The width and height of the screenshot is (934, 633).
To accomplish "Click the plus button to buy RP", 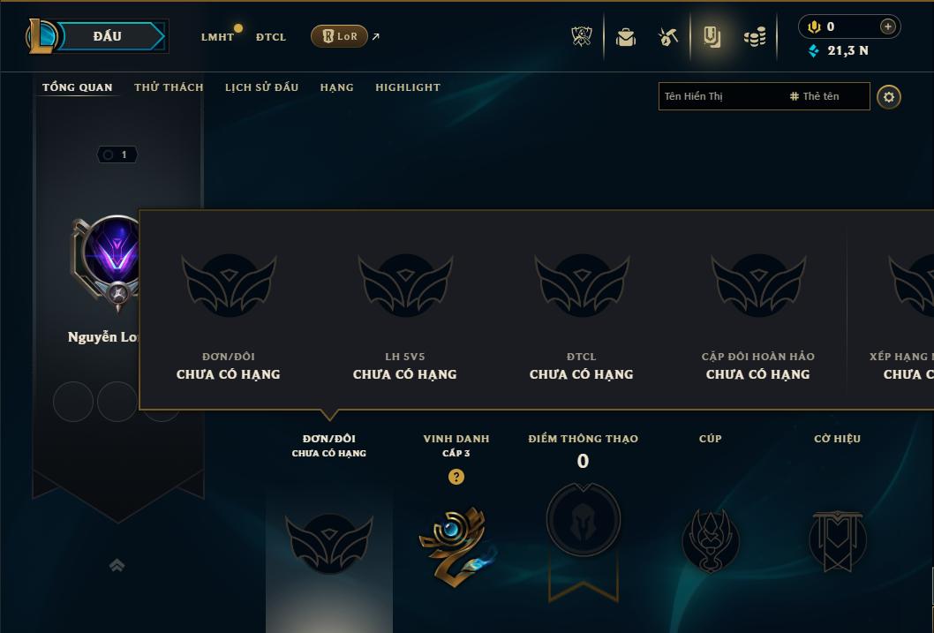I will tap(887, 26).
